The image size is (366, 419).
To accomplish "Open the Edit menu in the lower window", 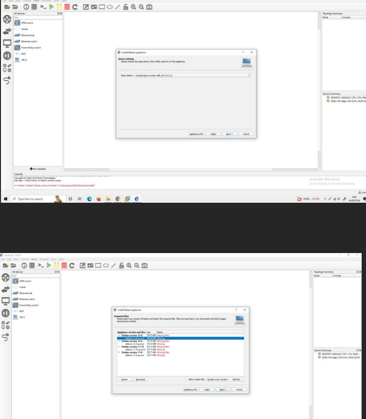I will (9, 259).
